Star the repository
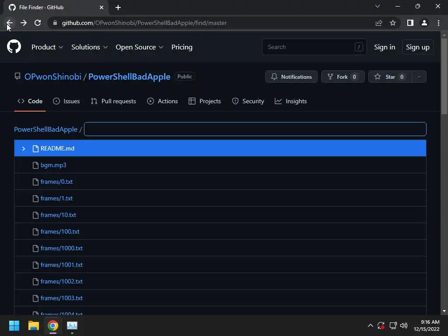Screen dimensions: 448x336 click(x=390, y=77)
